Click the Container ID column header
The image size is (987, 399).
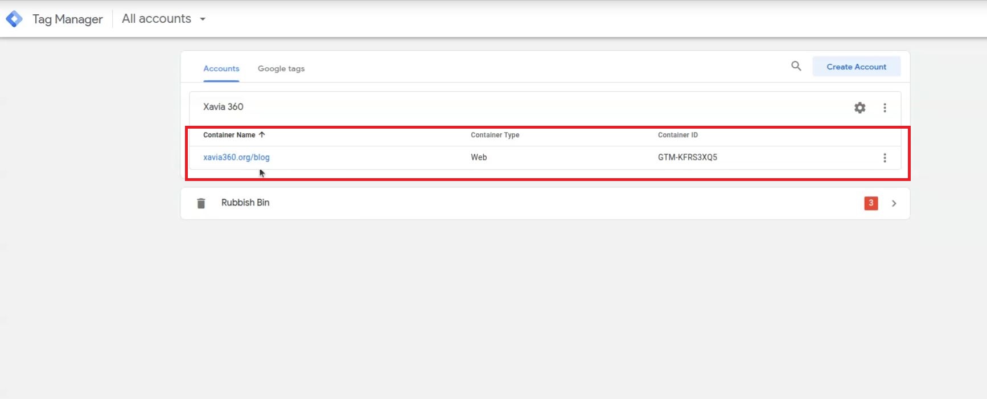click(678, 135)
